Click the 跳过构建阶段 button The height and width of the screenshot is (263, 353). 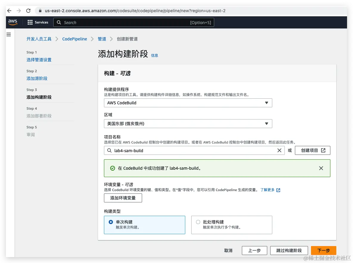289,251
